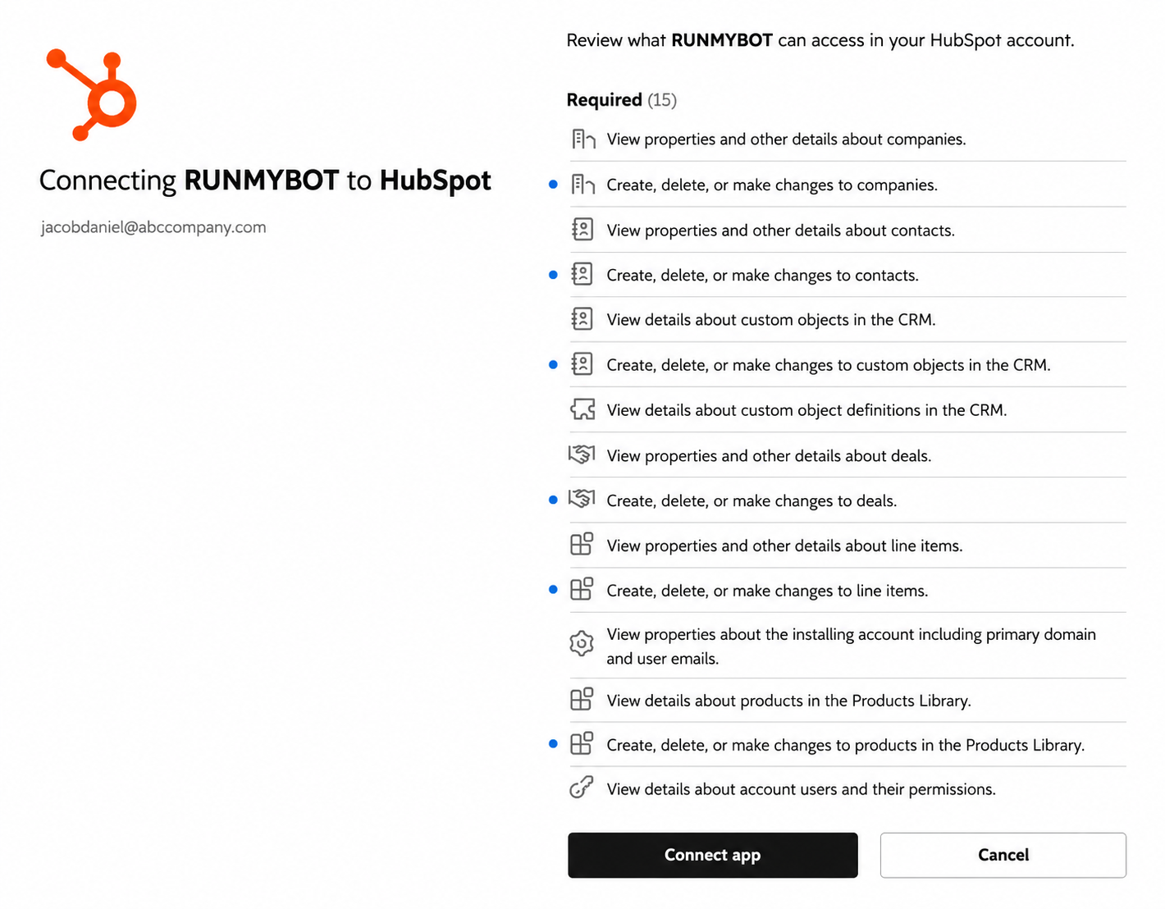Click the grid icon beside View properties about line items
This screenshot has width=1165, height=909.
pyautogui.click(x=582, y=544)
